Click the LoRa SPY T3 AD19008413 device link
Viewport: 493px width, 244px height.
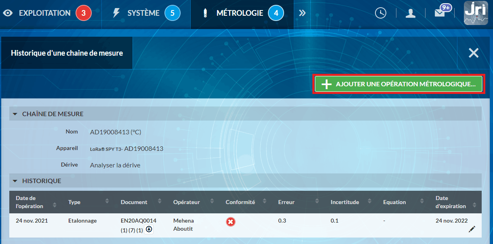click(x=126, y=148)
